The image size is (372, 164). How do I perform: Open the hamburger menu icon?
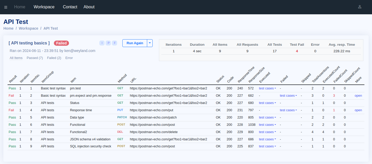[x=6, y=7]
